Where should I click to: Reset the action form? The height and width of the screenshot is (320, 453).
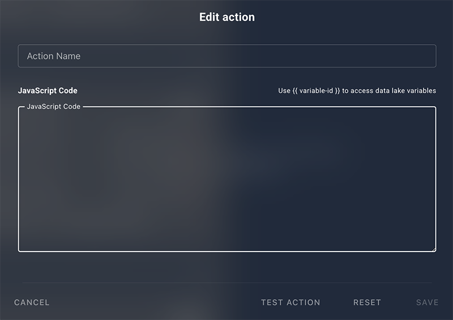coord(367,302)
